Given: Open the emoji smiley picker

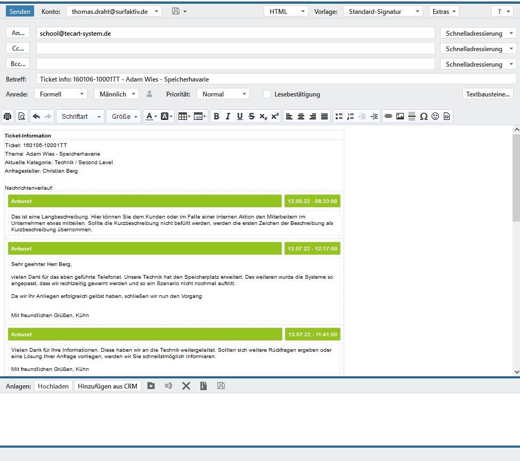Looking at the screenshot, I should click(435, 116).
